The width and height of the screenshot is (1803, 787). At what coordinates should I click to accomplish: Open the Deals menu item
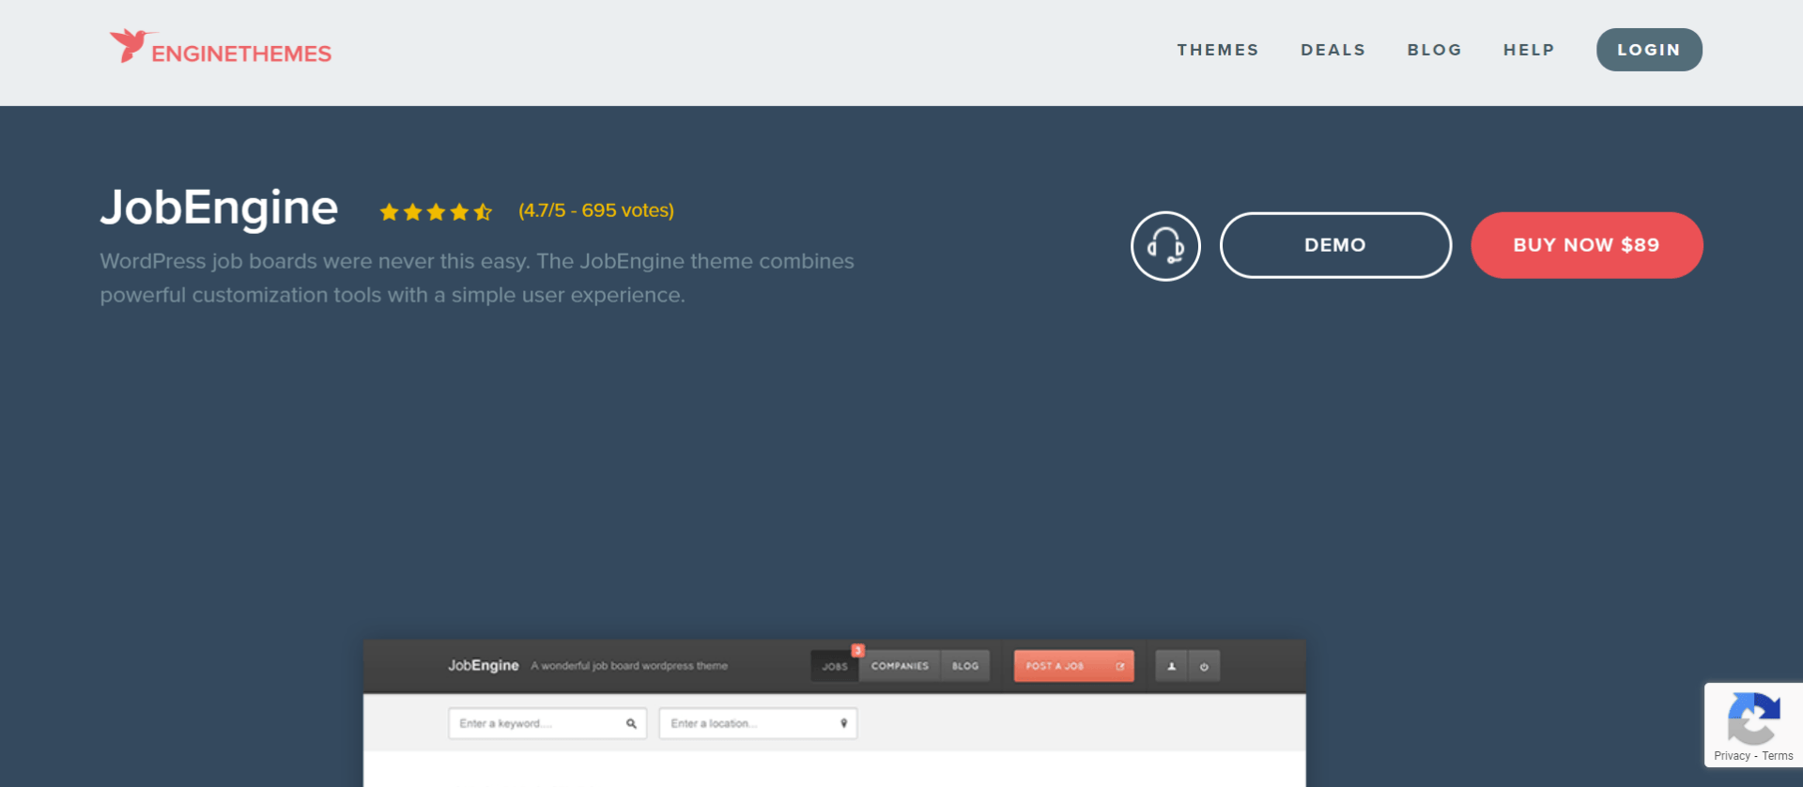click(1333, 50)
